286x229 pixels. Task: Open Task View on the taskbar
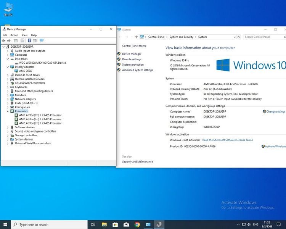coord(93,224)
